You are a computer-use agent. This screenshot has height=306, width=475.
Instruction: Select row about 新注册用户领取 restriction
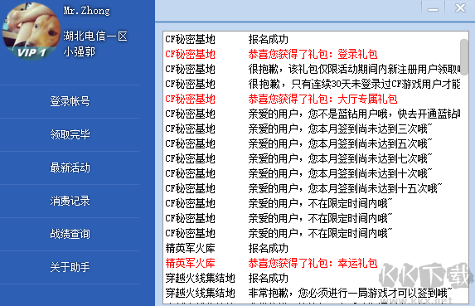(312, 69)
